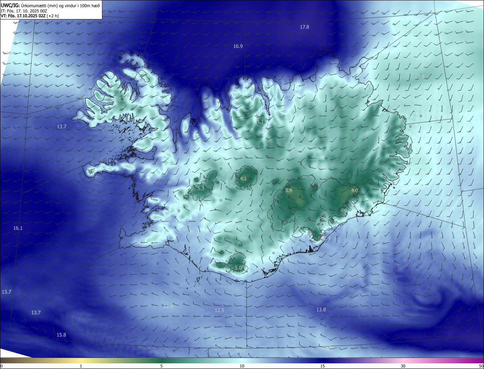Click the 5.0 value on the south-coast glacier

(238, 268)
